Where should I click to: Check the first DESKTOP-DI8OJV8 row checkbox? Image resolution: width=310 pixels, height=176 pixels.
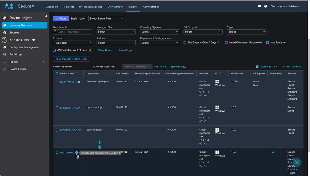point(57,108)
